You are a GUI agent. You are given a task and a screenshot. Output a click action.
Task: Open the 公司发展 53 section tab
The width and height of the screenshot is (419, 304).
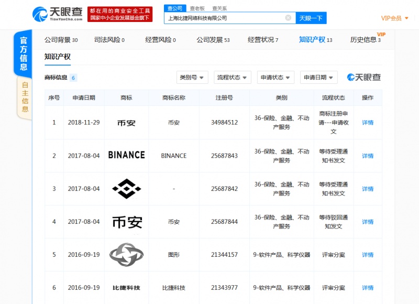[213, 40]
